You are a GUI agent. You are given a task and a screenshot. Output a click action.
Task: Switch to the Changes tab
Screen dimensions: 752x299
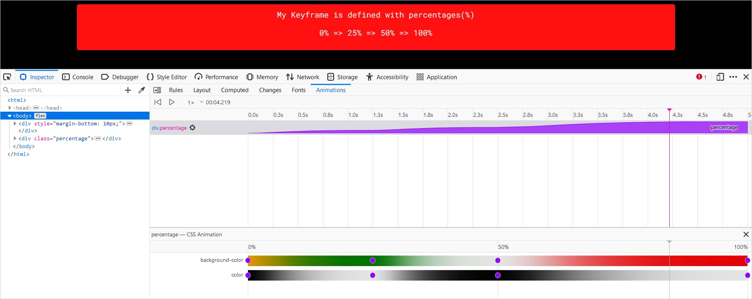[x=270, y=90]
